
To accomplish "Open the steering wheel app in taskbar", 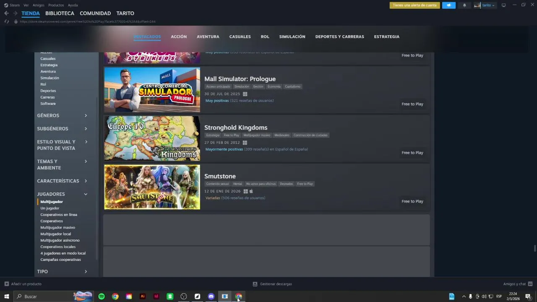I will coord(183,297).
